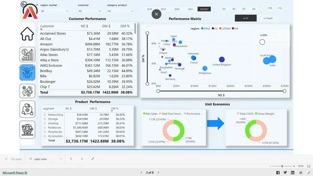Select the vs LY toggle
This screenshot has height=176, width=313.
(x=246, y=18)
